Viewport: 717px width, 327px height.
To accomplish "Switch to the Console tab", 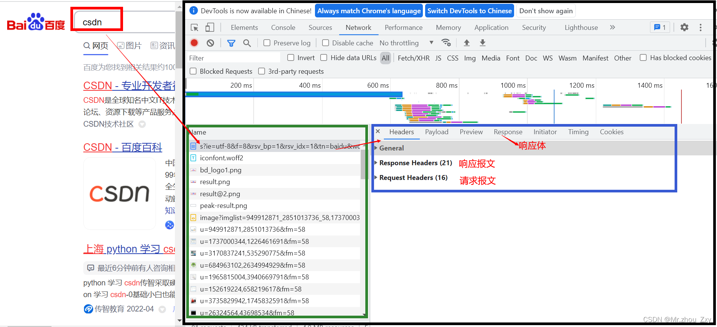I will [283, 27].
